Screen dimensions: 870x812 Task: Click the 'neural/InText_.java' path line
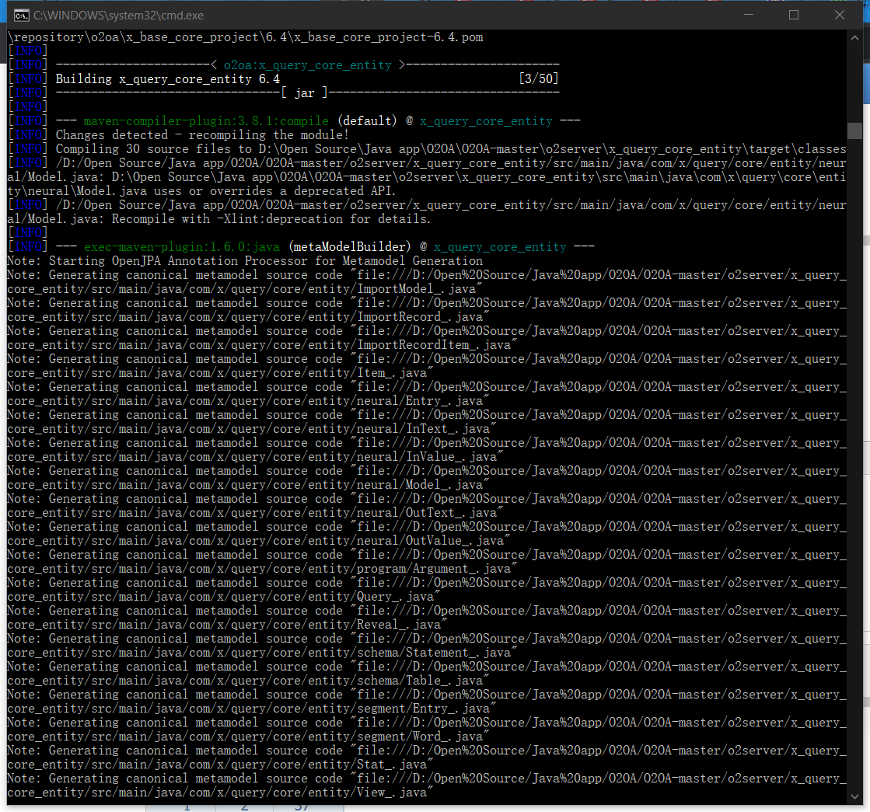tap(251, 429)
